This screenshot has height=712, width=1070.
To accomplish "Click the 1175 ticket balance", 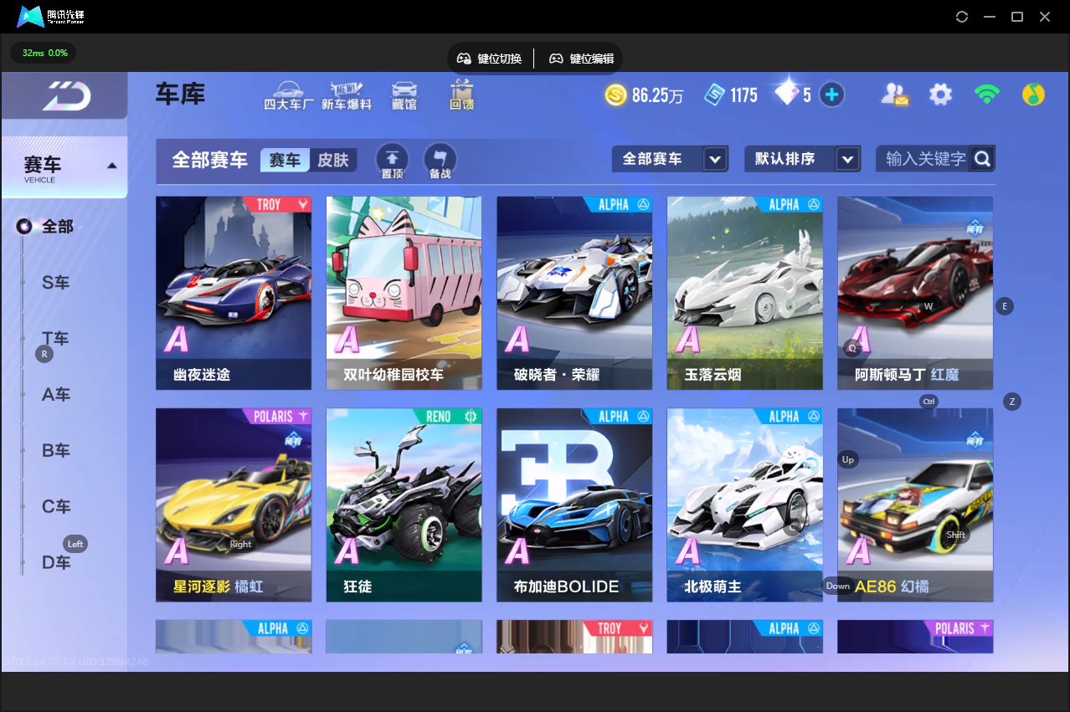I will pos(743,95).
